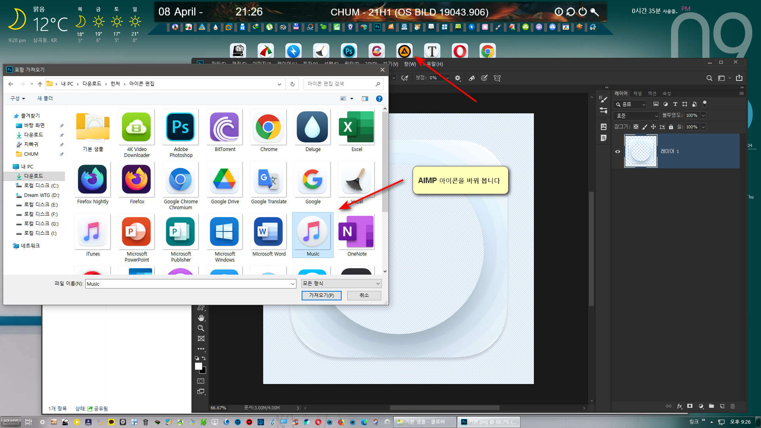Viewport: 761px width, 428px height.
Task: Select the Microsoft PowerPoint icon file
Action: tap(137, 238)
